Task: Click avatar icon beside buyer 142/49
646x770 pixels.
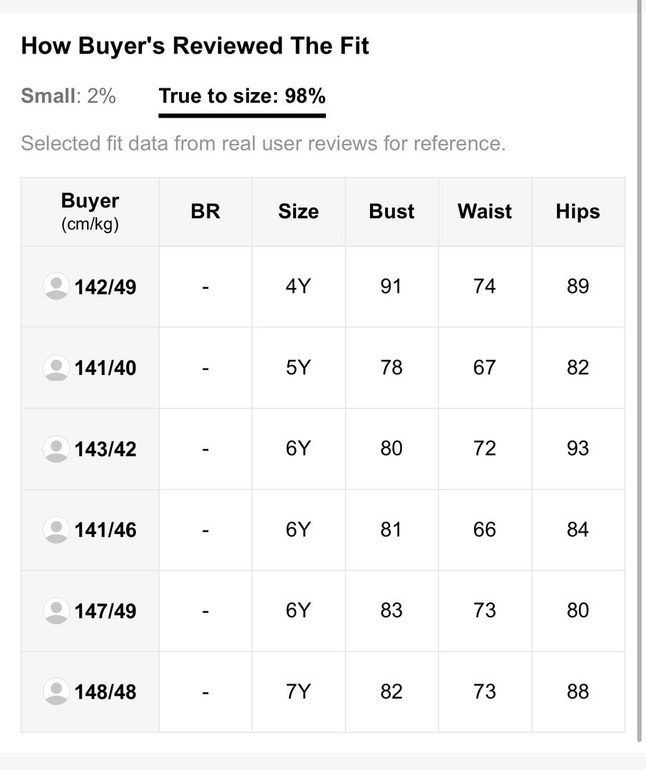Action: coord(56,287)
